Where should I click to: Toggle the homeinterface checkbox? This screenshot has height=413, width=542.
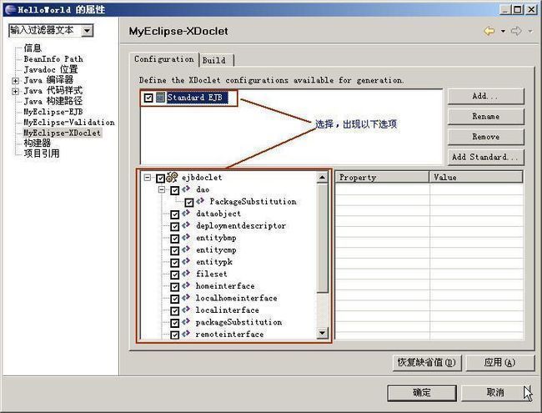coord(174,287)
